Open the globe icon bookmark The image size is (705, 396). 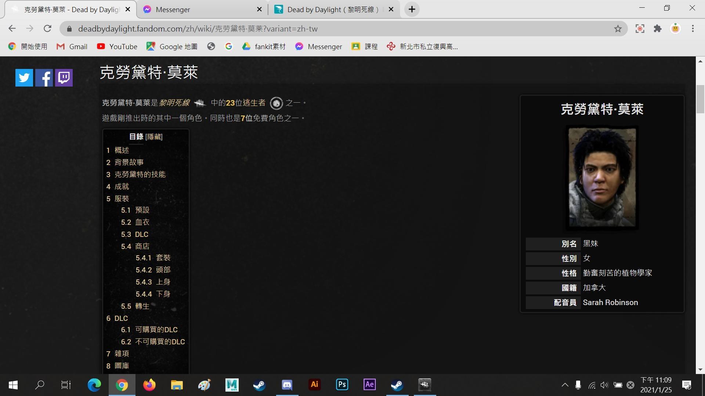(x=211, y=47)
